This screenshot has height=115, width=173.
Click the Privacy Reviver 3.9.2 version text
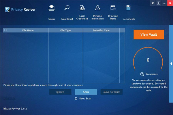coord(15,109)
